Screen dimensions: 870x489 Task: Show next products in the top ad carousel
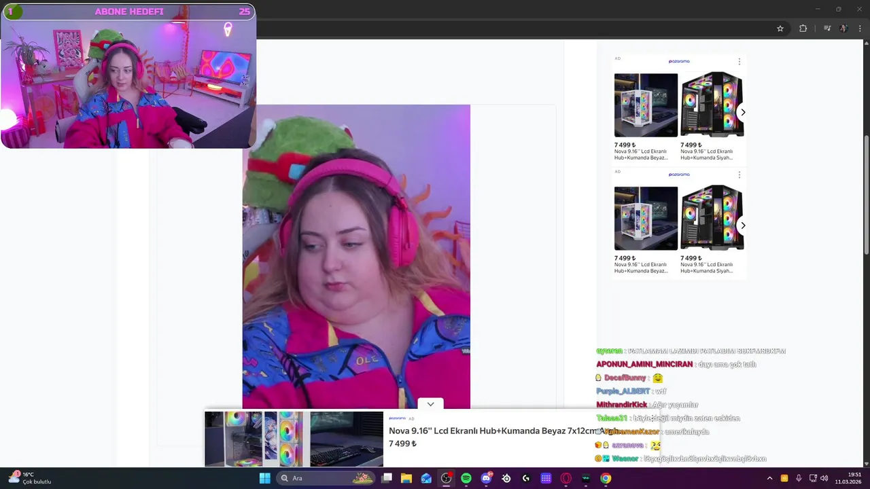[x=743, y=112]
